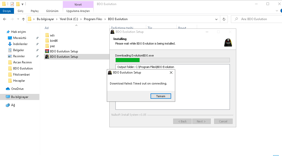Open recent locations dropdown arrow
This screenshot has width=282, height=156.
(x=18, y=19)
